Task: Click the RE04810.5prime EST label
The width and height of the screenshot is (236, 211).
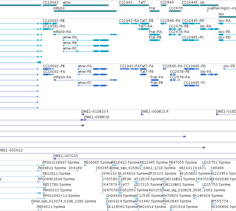Action: [52, 168]
